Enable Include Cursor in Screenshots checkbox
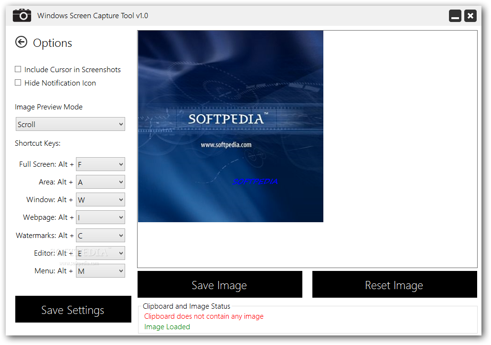491x345 pixels. (x=18, y=69)
